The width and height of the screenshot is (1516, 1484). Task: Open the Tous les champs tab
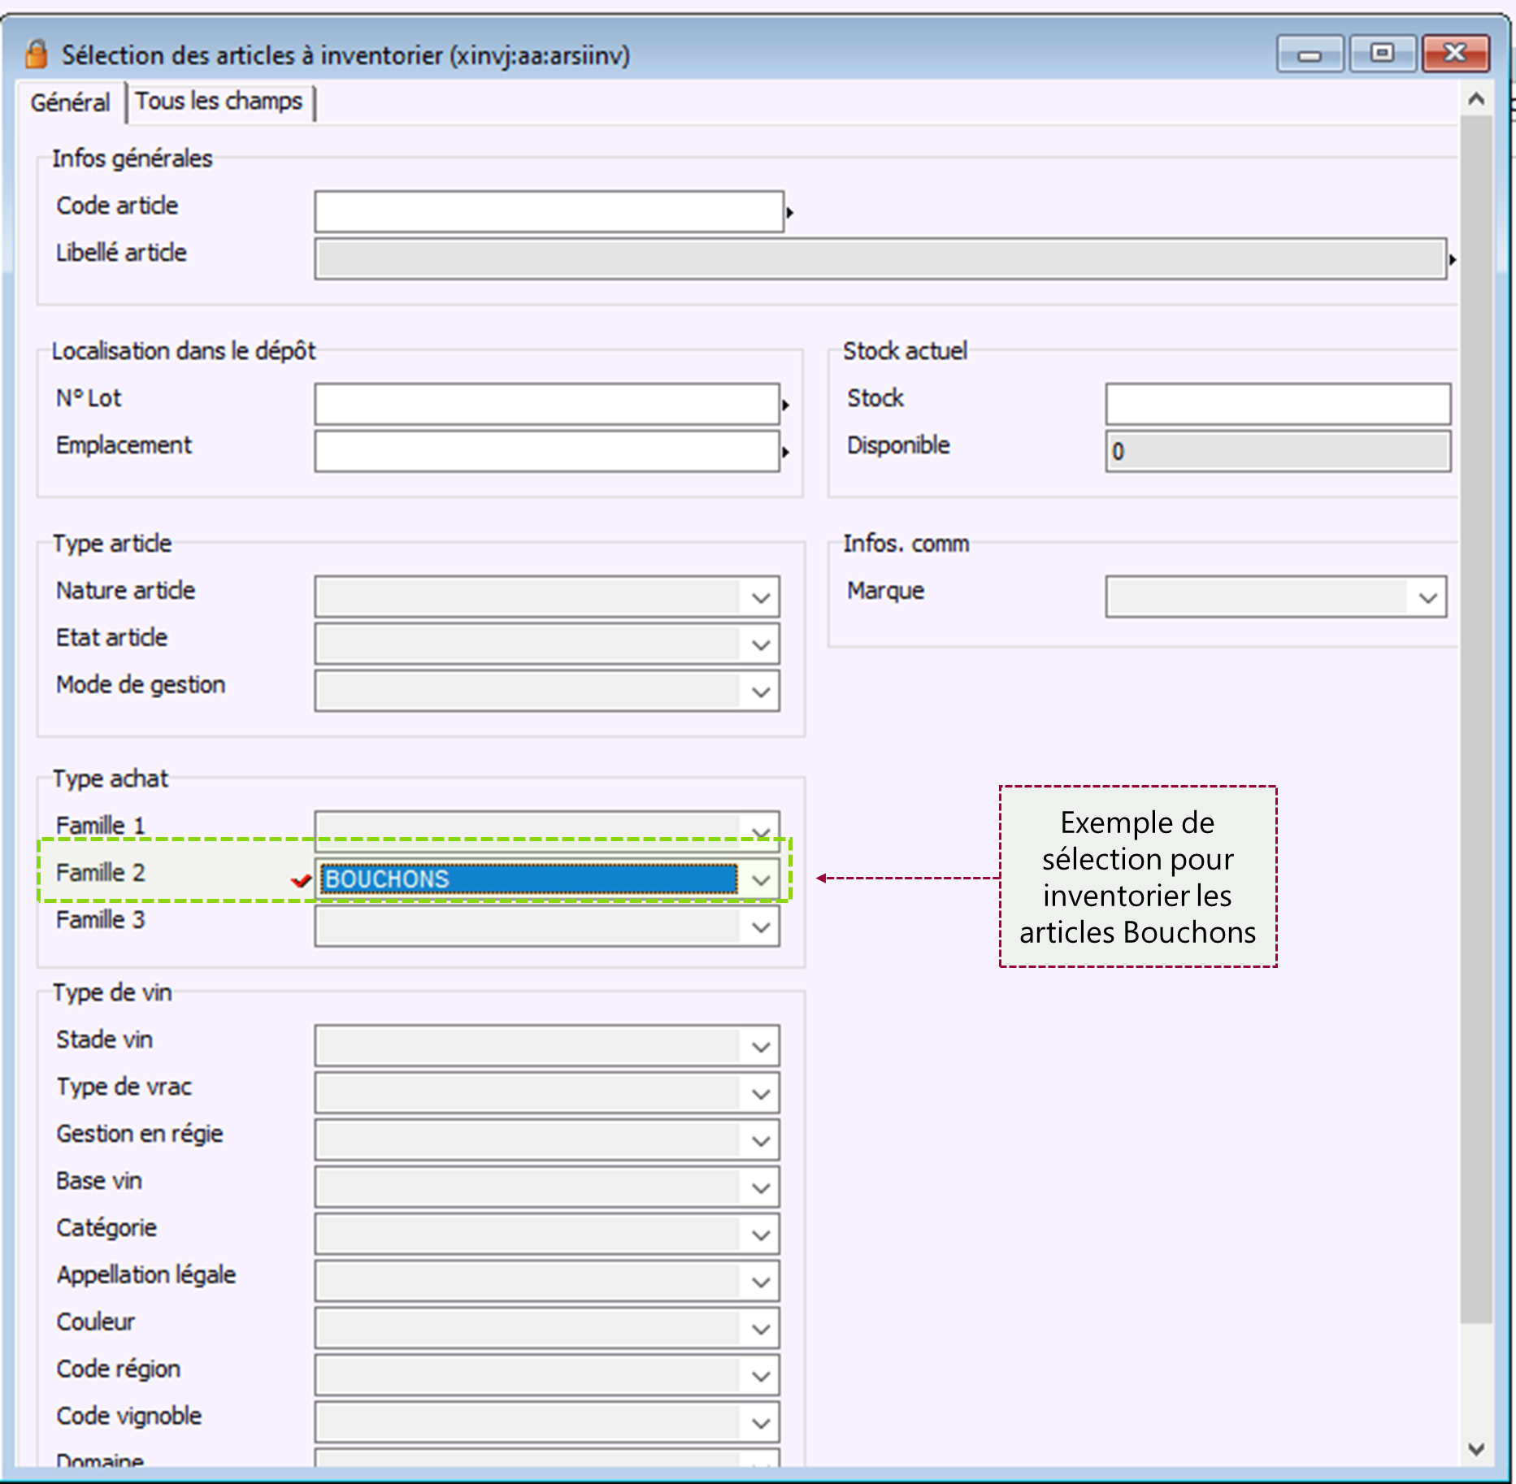pos(219,102)
